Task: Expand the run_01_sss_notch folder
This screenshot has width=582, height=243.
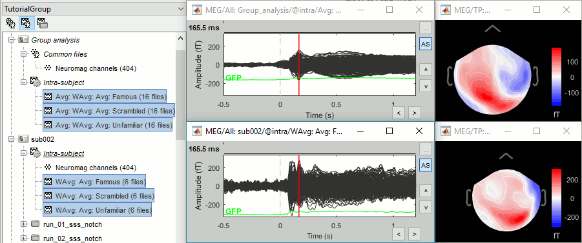Action: (24, 224)
